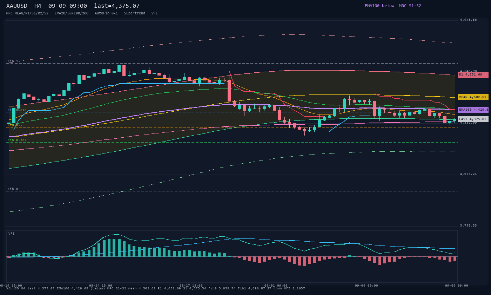Click the LAST 4,375.07 price tag
Viewport: 491px width, 295px height.
click(x=473, y=119)
